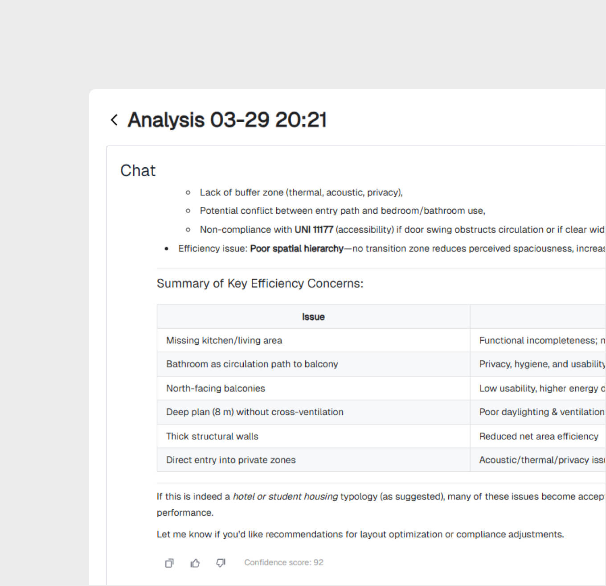Image resolution: width=606 pixels, height=586 pixels.
Task: Give the response a thumbs down
Action: click(221, 563)
